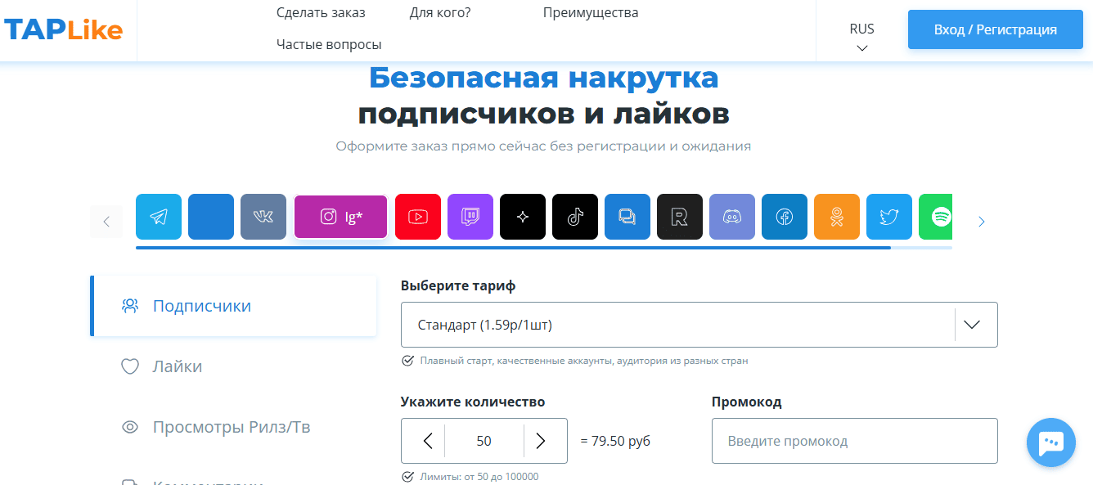Decrease quantity with left arrow
The image size is (1093, 485).
pos(427,441)
